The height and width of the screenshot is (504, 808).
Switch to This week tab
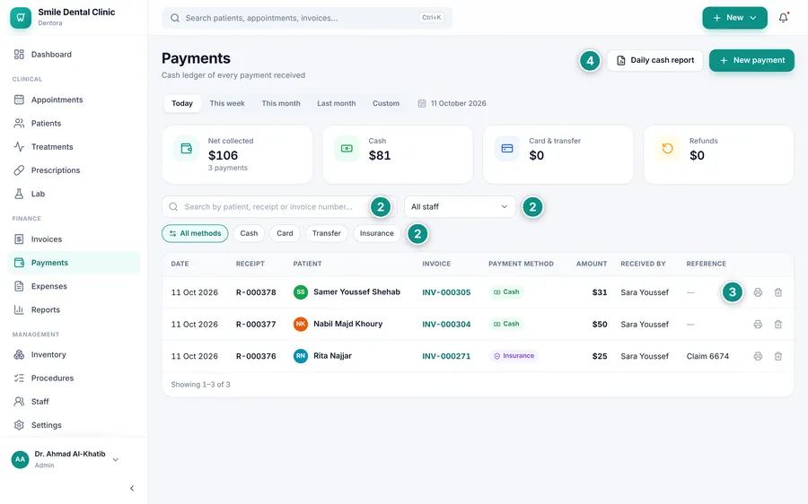tap(227, 103)
